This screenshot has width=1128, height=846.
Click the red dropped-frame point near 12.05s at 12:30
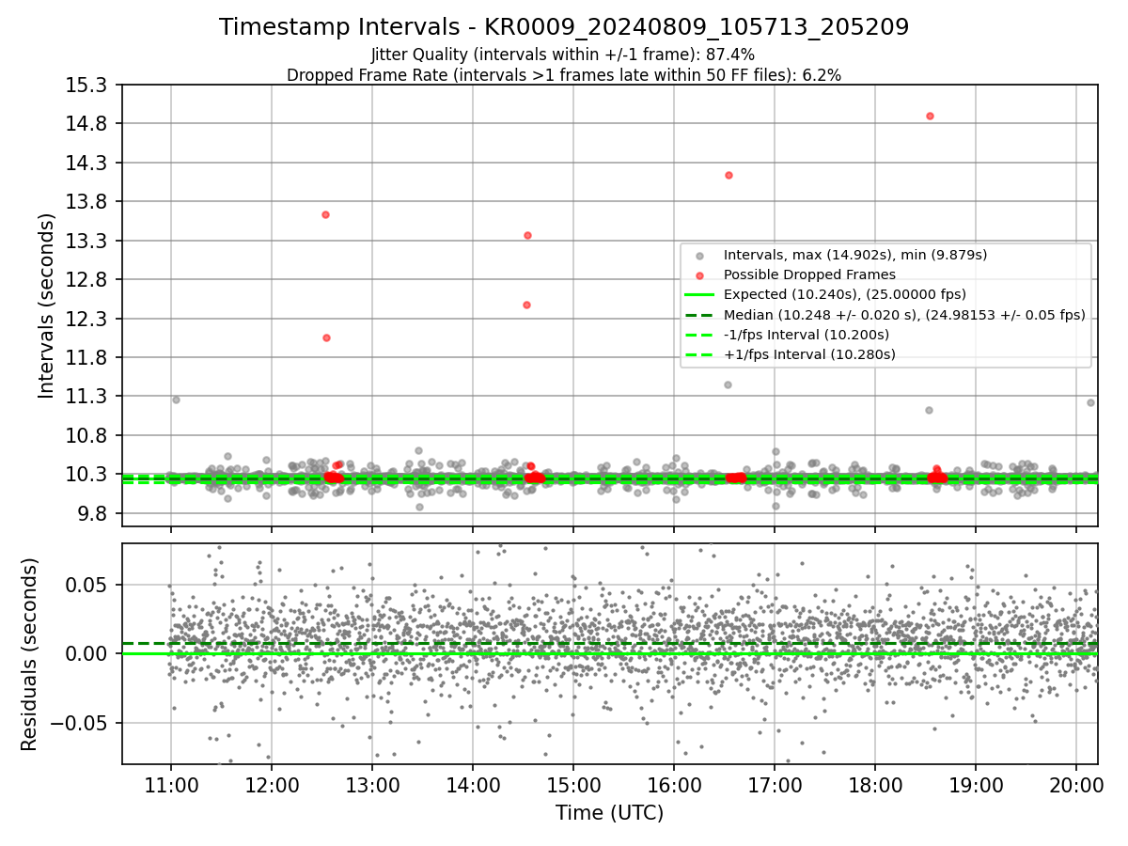point(326,337)
